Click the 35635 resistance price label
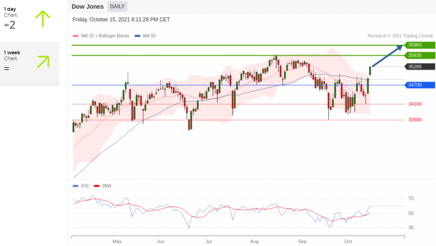The width and height of the screenshot is (436, 246). [420, 55]
